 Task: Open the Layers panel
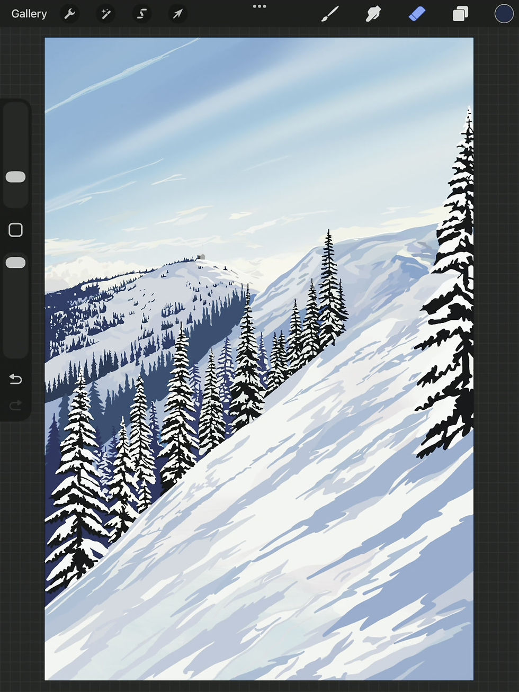pos(461,14)
